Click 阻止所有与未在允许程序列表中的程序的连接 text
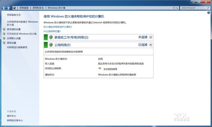 tap(121, 63)
